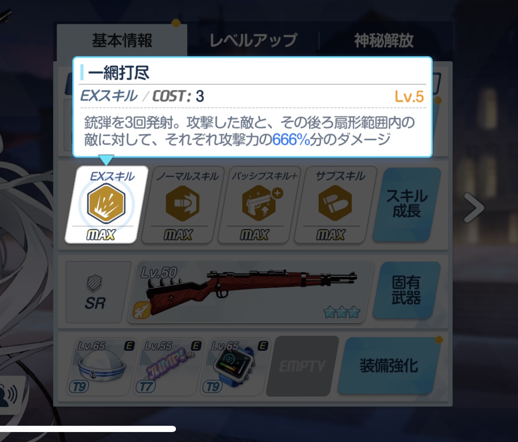The height and width of the screenshot is (442, 518).
Task: Go to next student with right chevron
Action: tap(474, 207)
